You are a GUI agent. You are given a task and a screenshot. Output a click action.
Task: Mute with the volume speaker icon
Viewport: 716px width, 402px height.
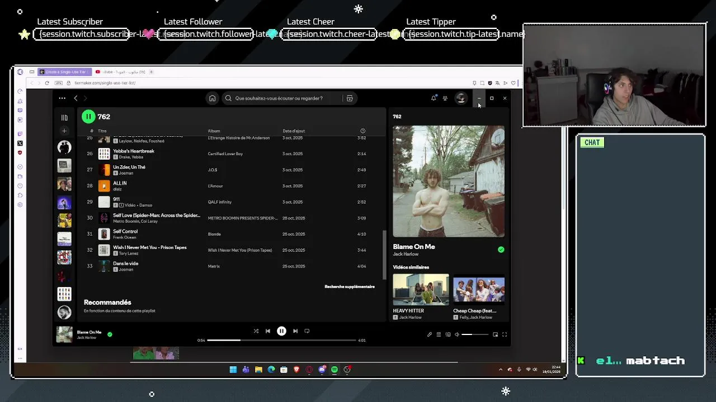click(457, 334)
